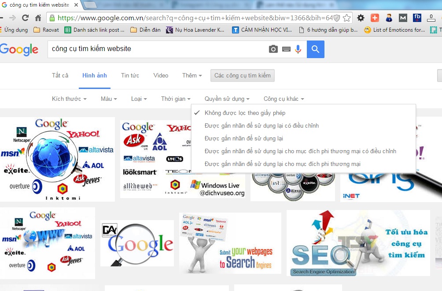Click the search query input field
The image size is (442, 291).
point(158,49)
